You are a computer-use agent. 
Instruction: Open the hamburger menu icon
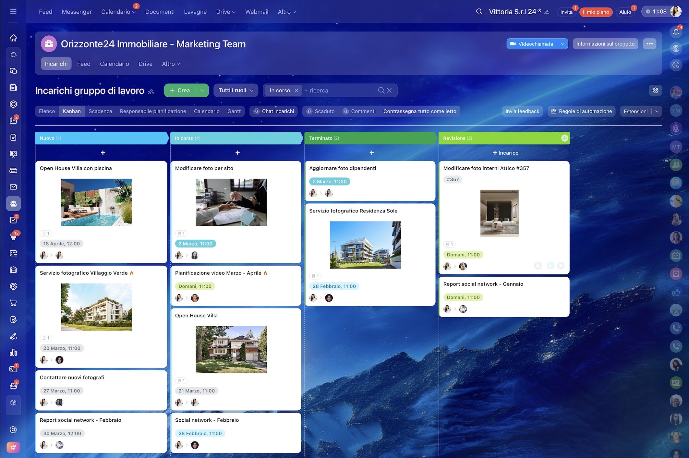pyautogui.click(x=13, y=12)
